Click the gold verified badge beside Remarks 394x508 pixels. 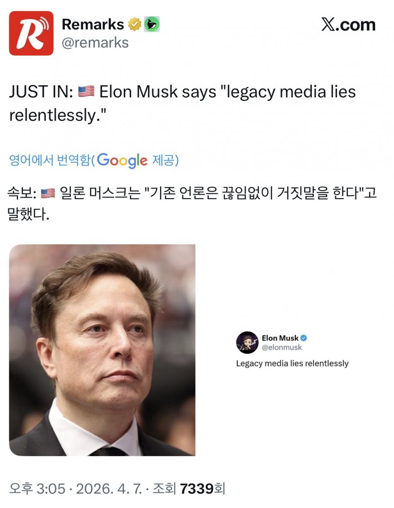[x=135, y=24]
